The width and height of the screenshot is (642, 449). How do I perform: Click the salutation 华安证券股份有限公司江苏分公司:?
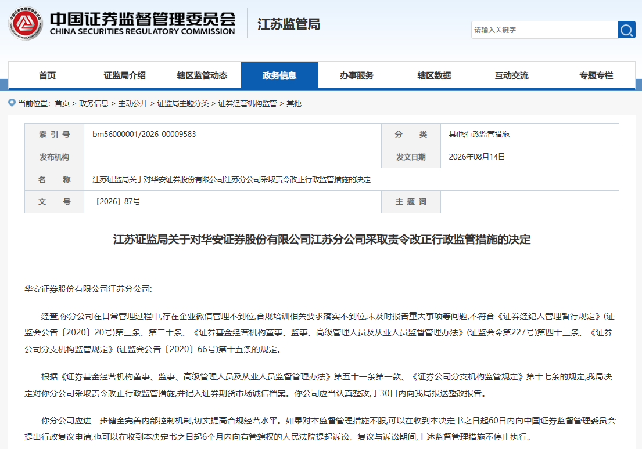pos(88,289)
